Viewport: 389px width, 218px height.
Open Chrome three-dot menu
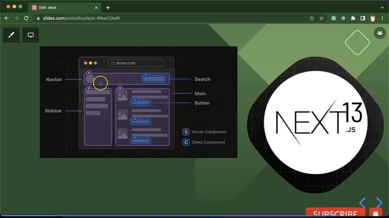[x=382, y=18]
